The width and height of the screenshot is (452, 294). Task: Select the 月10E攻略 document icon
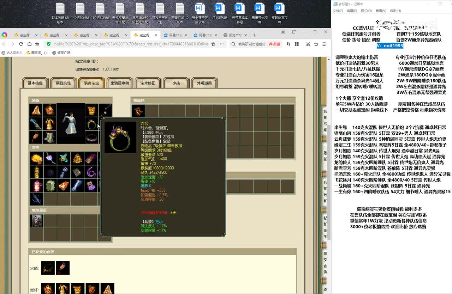(220, 12)
